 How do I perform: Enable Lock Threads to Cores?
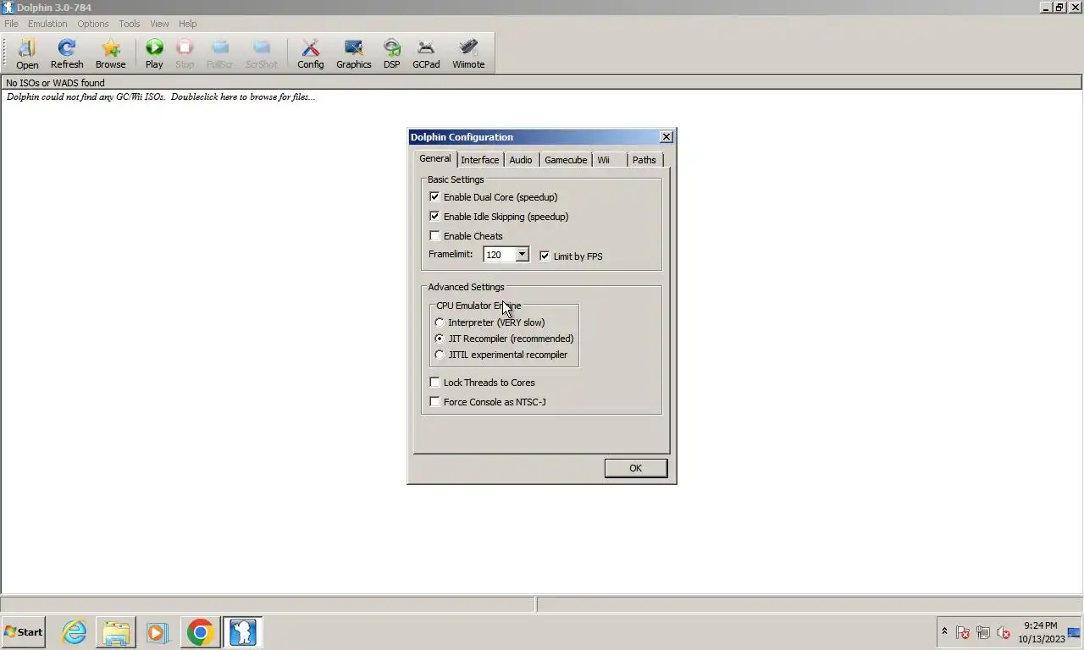(434, 382)
